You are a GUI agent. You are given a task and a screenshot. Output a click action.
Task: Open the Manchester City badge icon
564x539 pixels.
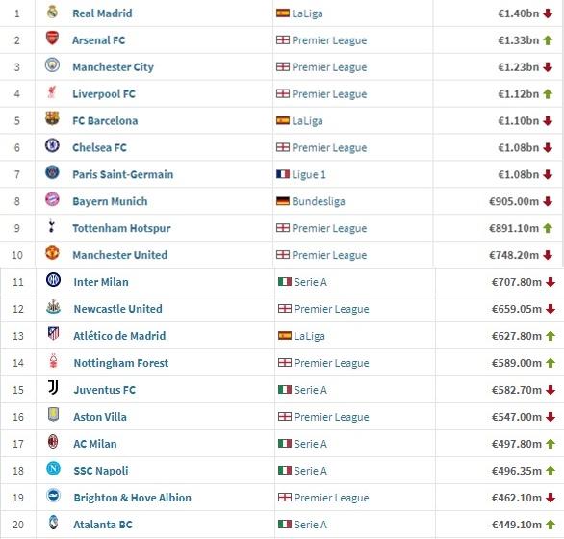(x=52, y=65)
